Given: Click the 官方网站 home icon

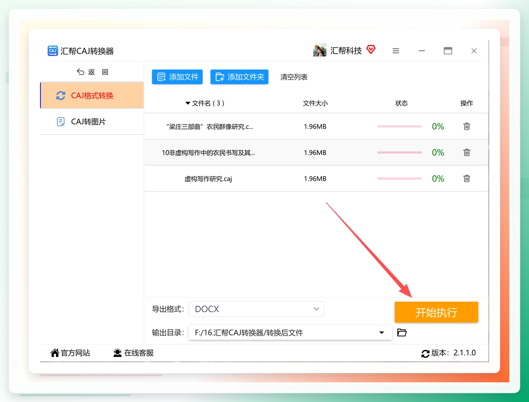Looking at the screenshot, I should tap(55, 353).
